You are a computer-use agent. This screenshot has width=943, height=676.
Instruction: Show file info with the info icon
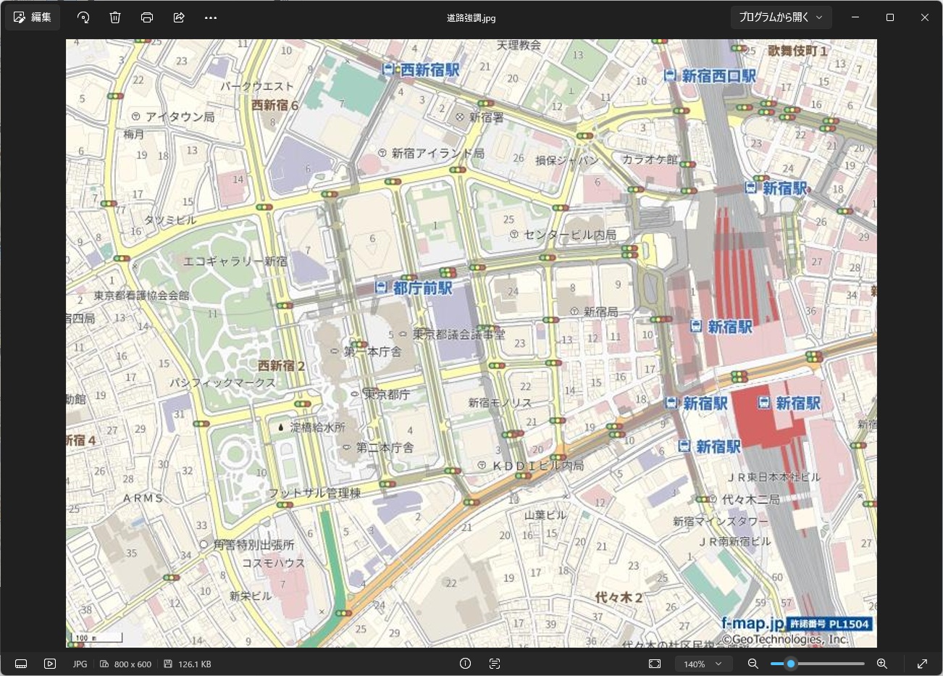click(x=466, y=664)
